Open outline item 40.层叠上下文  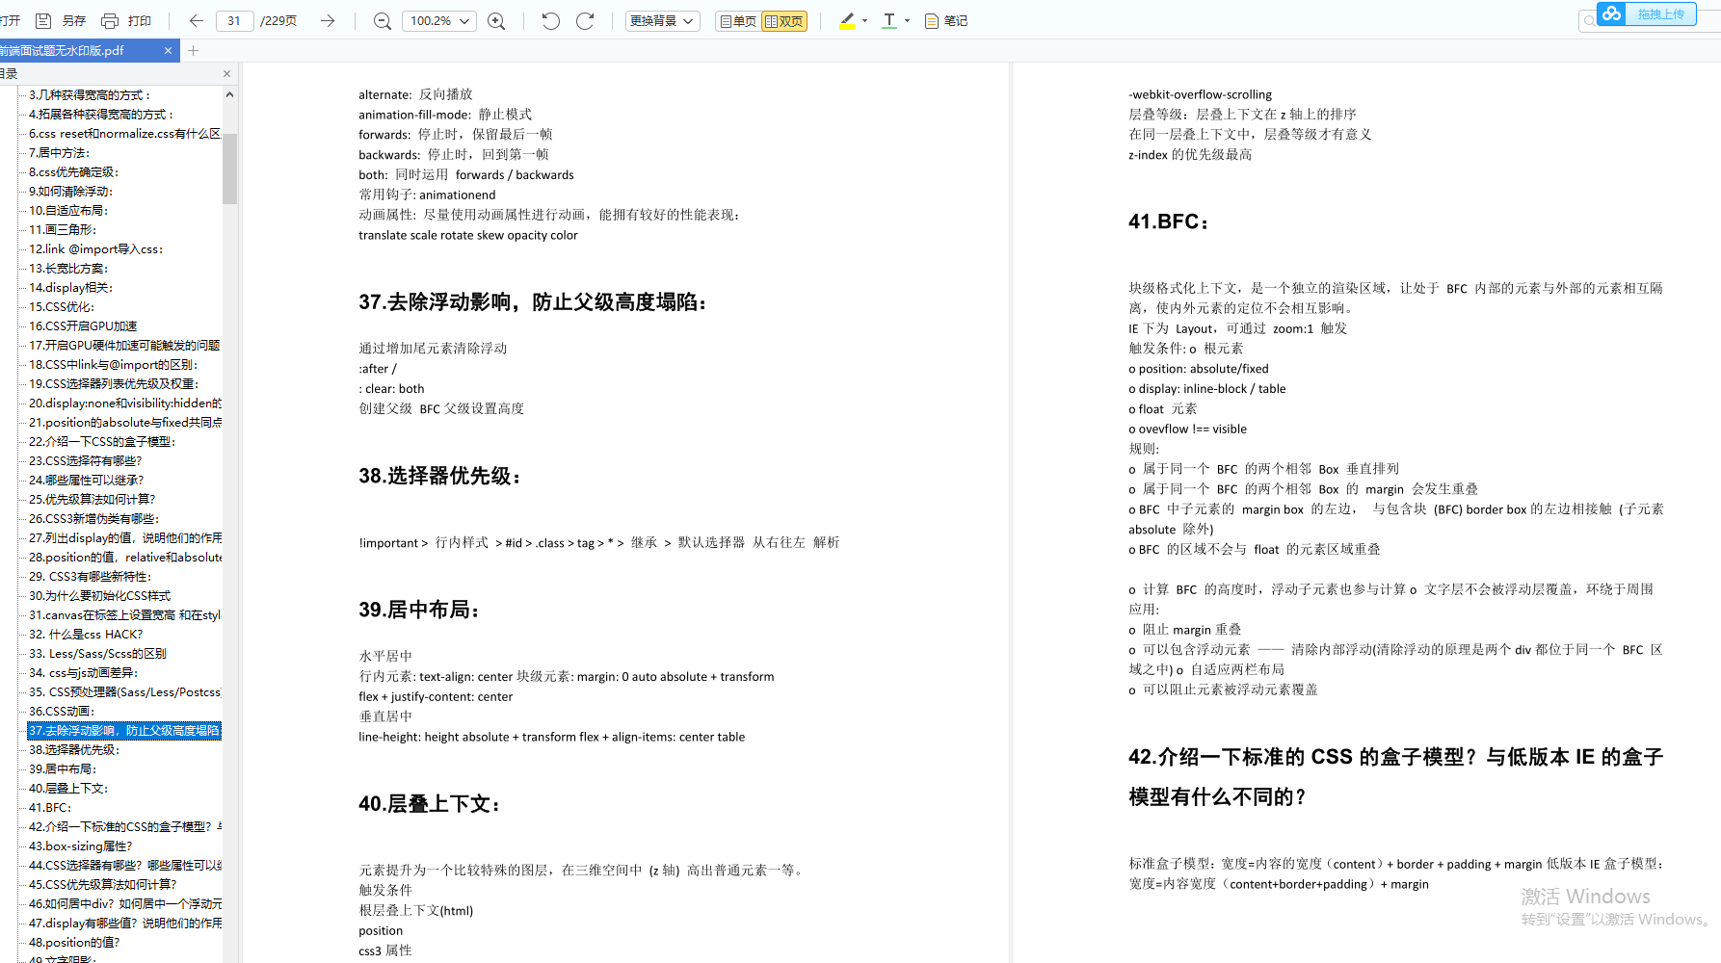(x=67, y=788)
